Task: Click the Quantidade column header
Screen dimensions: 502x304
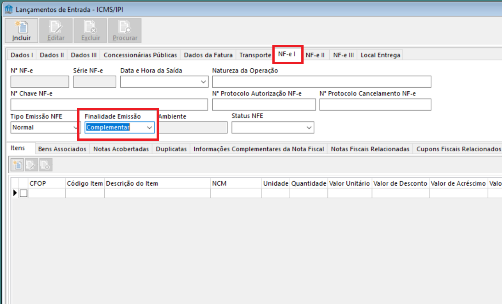Action: 309,183
